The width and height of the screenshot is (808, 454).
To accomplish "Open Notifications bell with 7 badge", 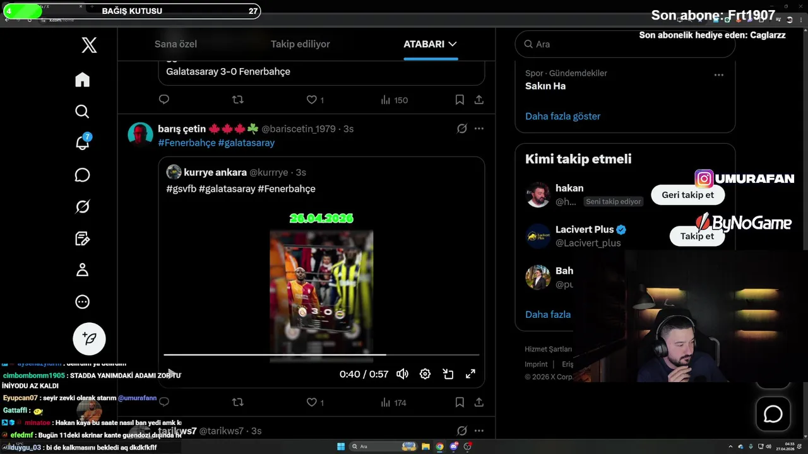I will tap(83, 143).
